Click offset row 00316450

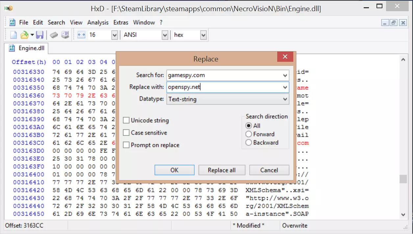click(x=29, y=214)
